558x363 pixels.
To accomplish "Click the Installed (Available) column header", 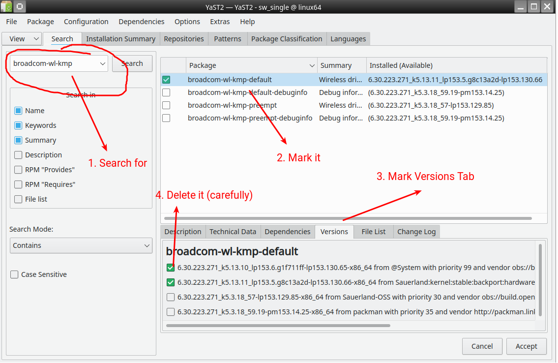I will tap(457, 65).
